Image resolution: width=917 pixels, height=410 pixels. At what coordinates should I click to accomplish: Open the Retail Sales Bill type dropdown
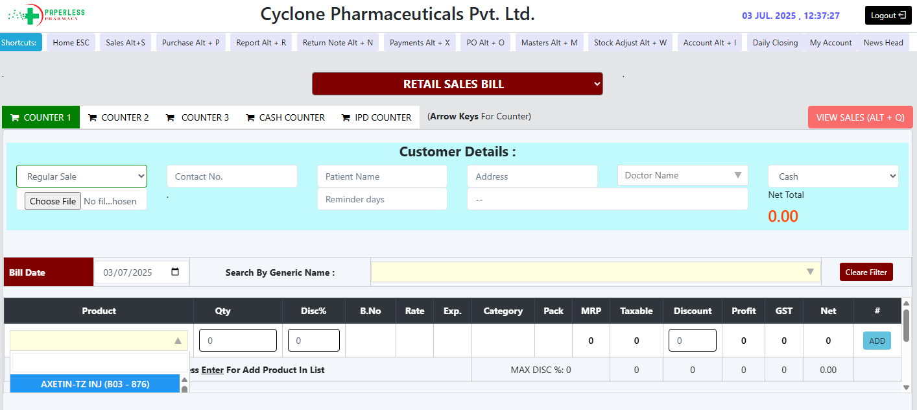tap(457, 84)
